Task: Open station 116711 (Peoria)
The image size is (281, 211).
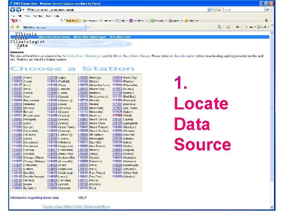Action: pos(83,180)
